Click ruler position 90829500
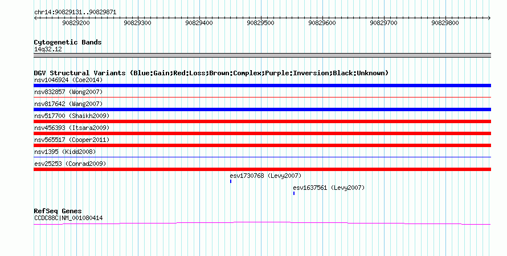Viewport: 507px width, 256px height. 260,23
